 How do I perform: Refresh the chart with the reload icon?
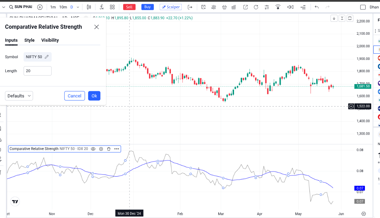256,7
